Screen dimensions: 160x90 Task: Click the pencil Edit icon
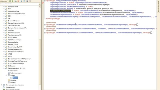click(12, 1)
